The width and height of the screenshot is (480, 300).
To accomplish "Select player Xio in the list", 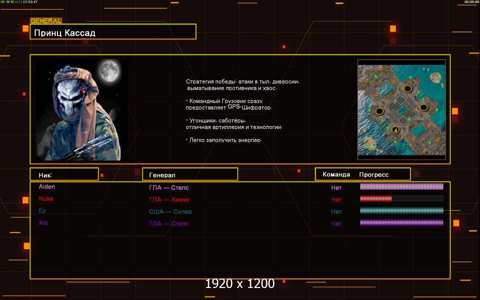I will (43, 222).
